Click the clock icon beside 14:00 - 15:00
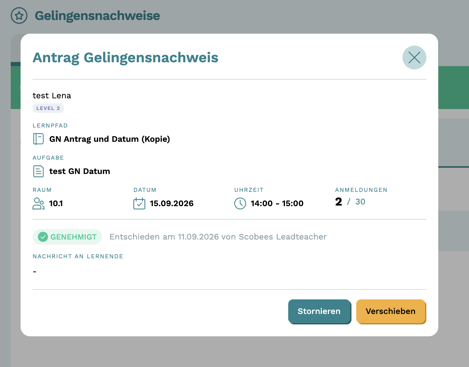Viewport: 469px width, 367px height. (240, 203)
